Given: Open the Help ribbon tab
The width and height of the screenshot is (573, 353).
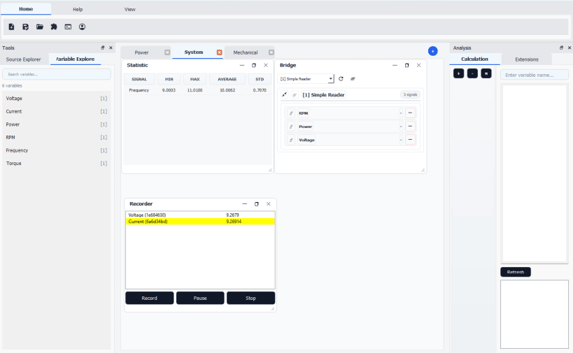Looking at the screenshot, I should coord(78,10).
